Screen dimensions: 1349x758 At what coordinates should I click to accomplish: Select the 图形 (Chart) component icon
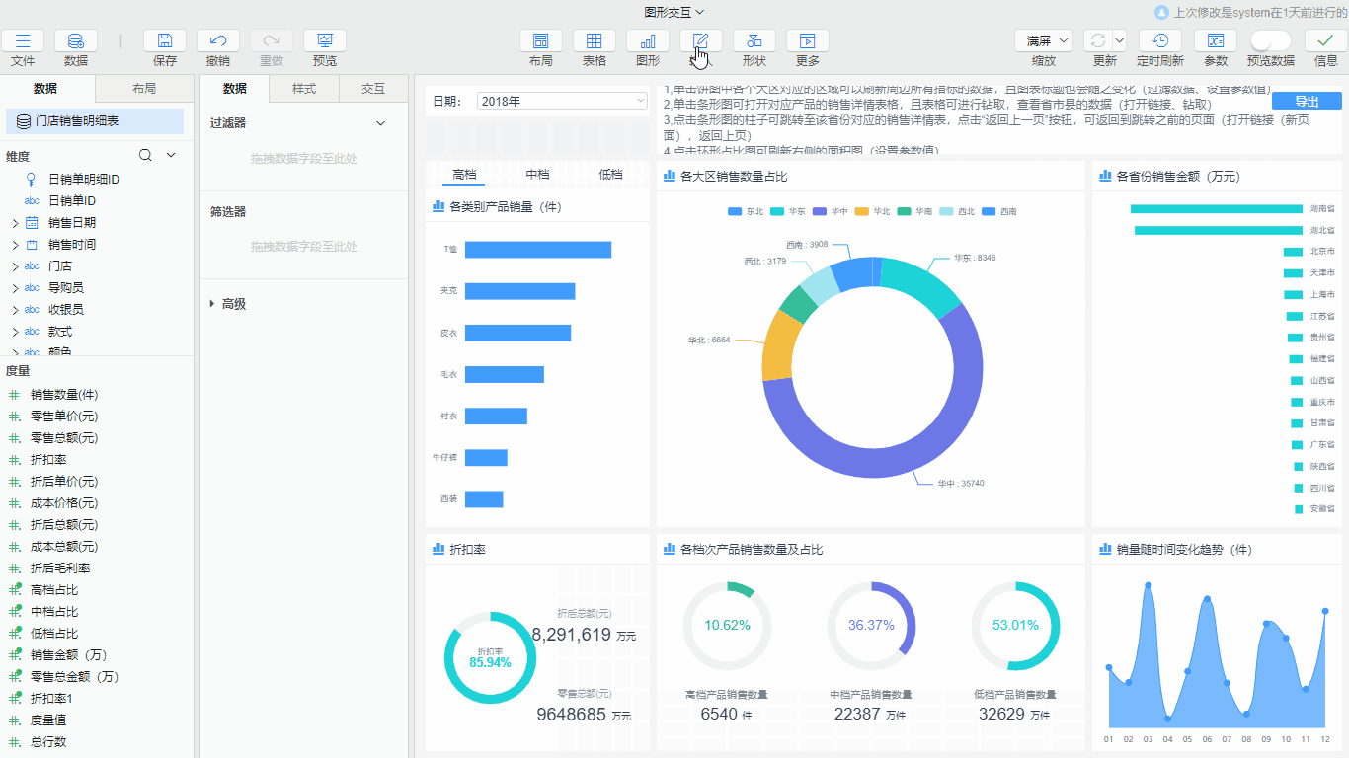(x=648, y=41)
